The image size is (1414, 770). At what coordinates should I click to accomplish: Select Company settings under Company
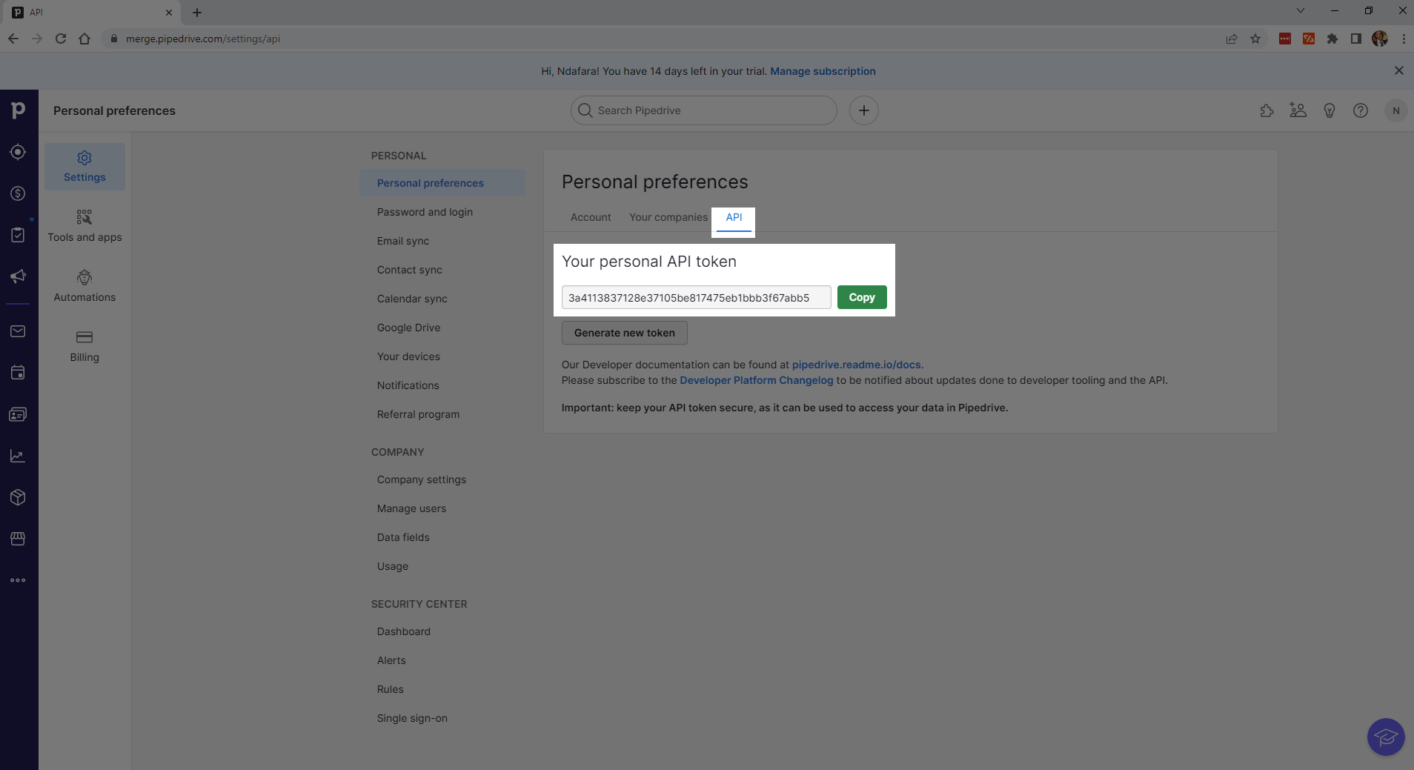point(421,479)
